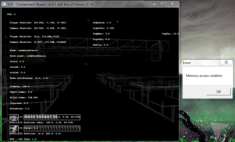Screen dimensions: 235x142
Task: Click 'FogScale: 1.0' text
Action: point(102,23)
